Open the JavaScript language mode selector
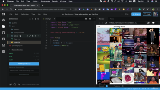Image resolution: width=160 pixels, height=90 pixels. pyautogui.click(x=154, y=89)
